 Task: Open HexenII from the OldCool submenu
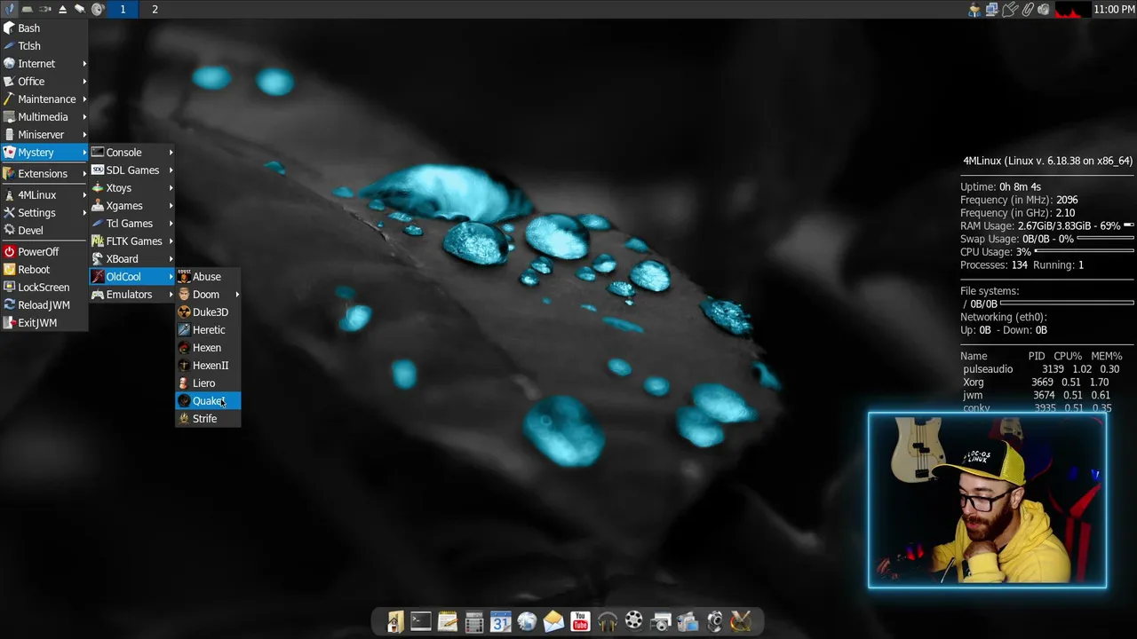click(208, 366)
